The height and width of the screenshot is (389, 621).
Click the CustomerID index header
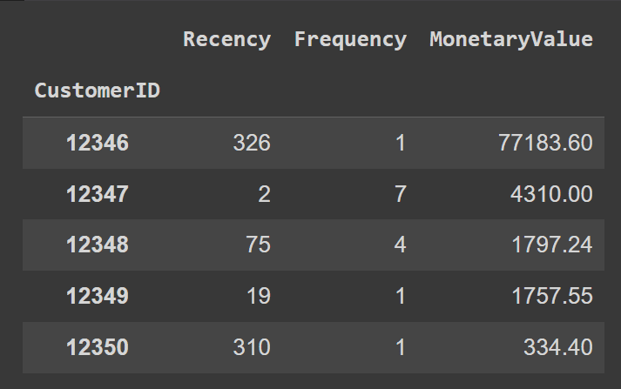coord(97,91)
